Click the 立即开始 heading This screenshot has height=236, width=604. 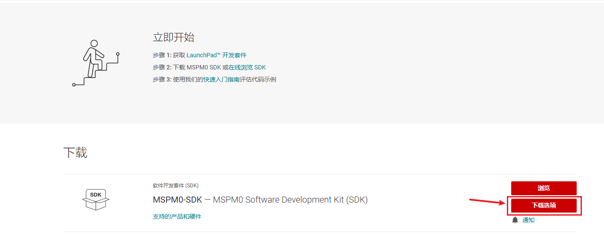point(173,37)
